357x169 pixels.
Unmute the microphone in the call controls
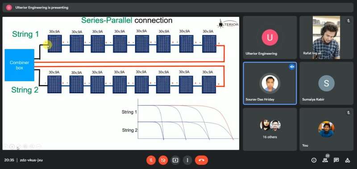tap(151, 160)
